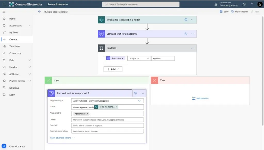Click the If no branch header
The width and height of the screenshot is (264, 150).
pos(200,80)
